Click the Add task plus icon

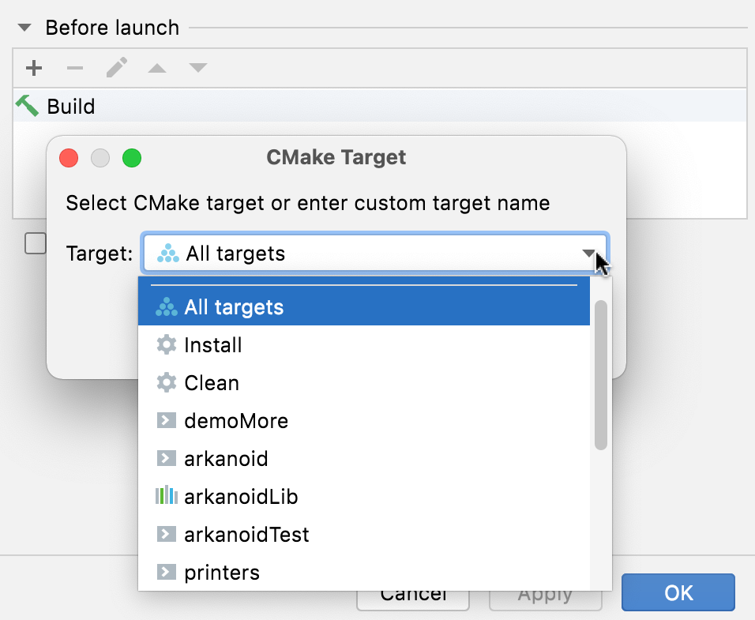point(33,68)
